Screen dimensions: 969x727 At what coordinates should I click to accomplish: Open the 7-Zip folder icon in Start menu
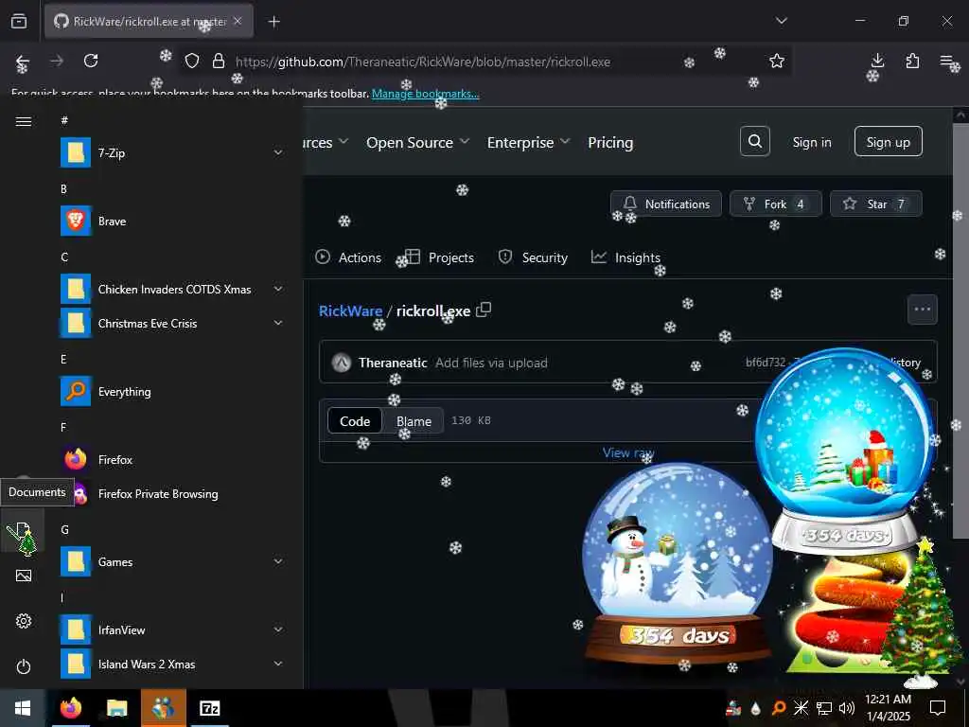tap(76, 152)
